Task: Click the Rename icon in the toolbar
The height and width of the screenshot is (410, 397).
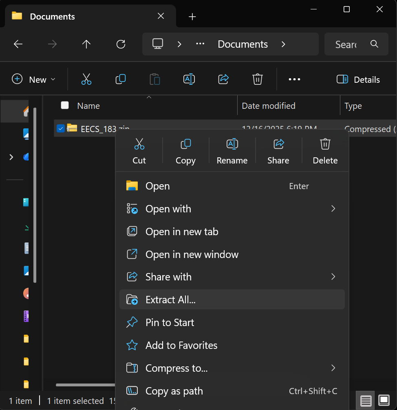Action: tap(189, 79)
